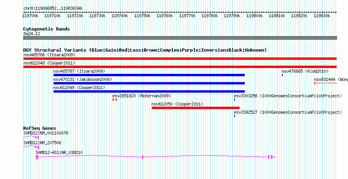348x179 pixels.
Task: Click the SAMD12|NM_207506 label
Action: tap(42, 143)
